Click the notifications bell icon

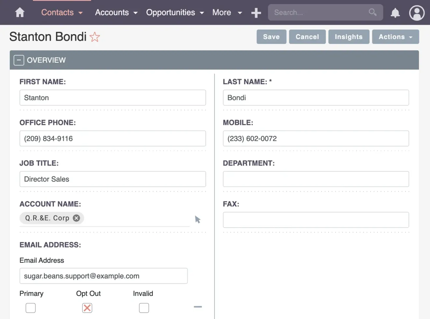tap(395, 13)
